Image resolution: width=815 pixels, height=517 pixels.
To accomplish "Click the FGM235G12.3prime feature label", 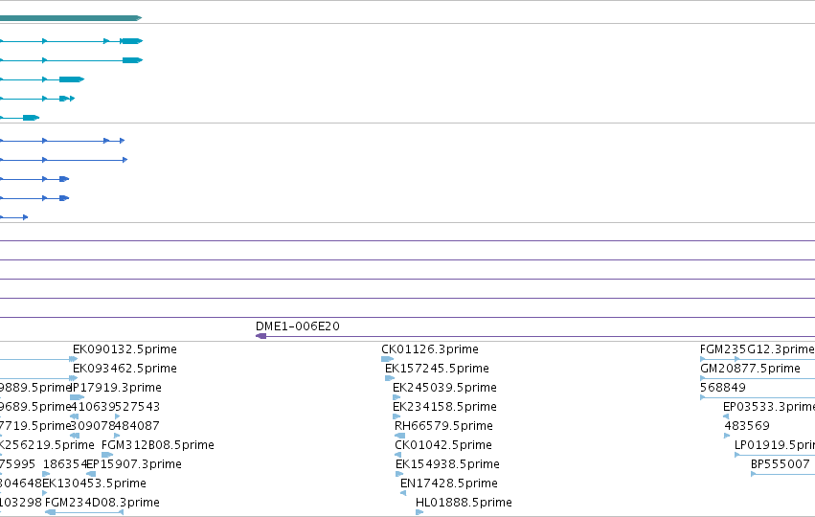I will [x=758, y=349].
